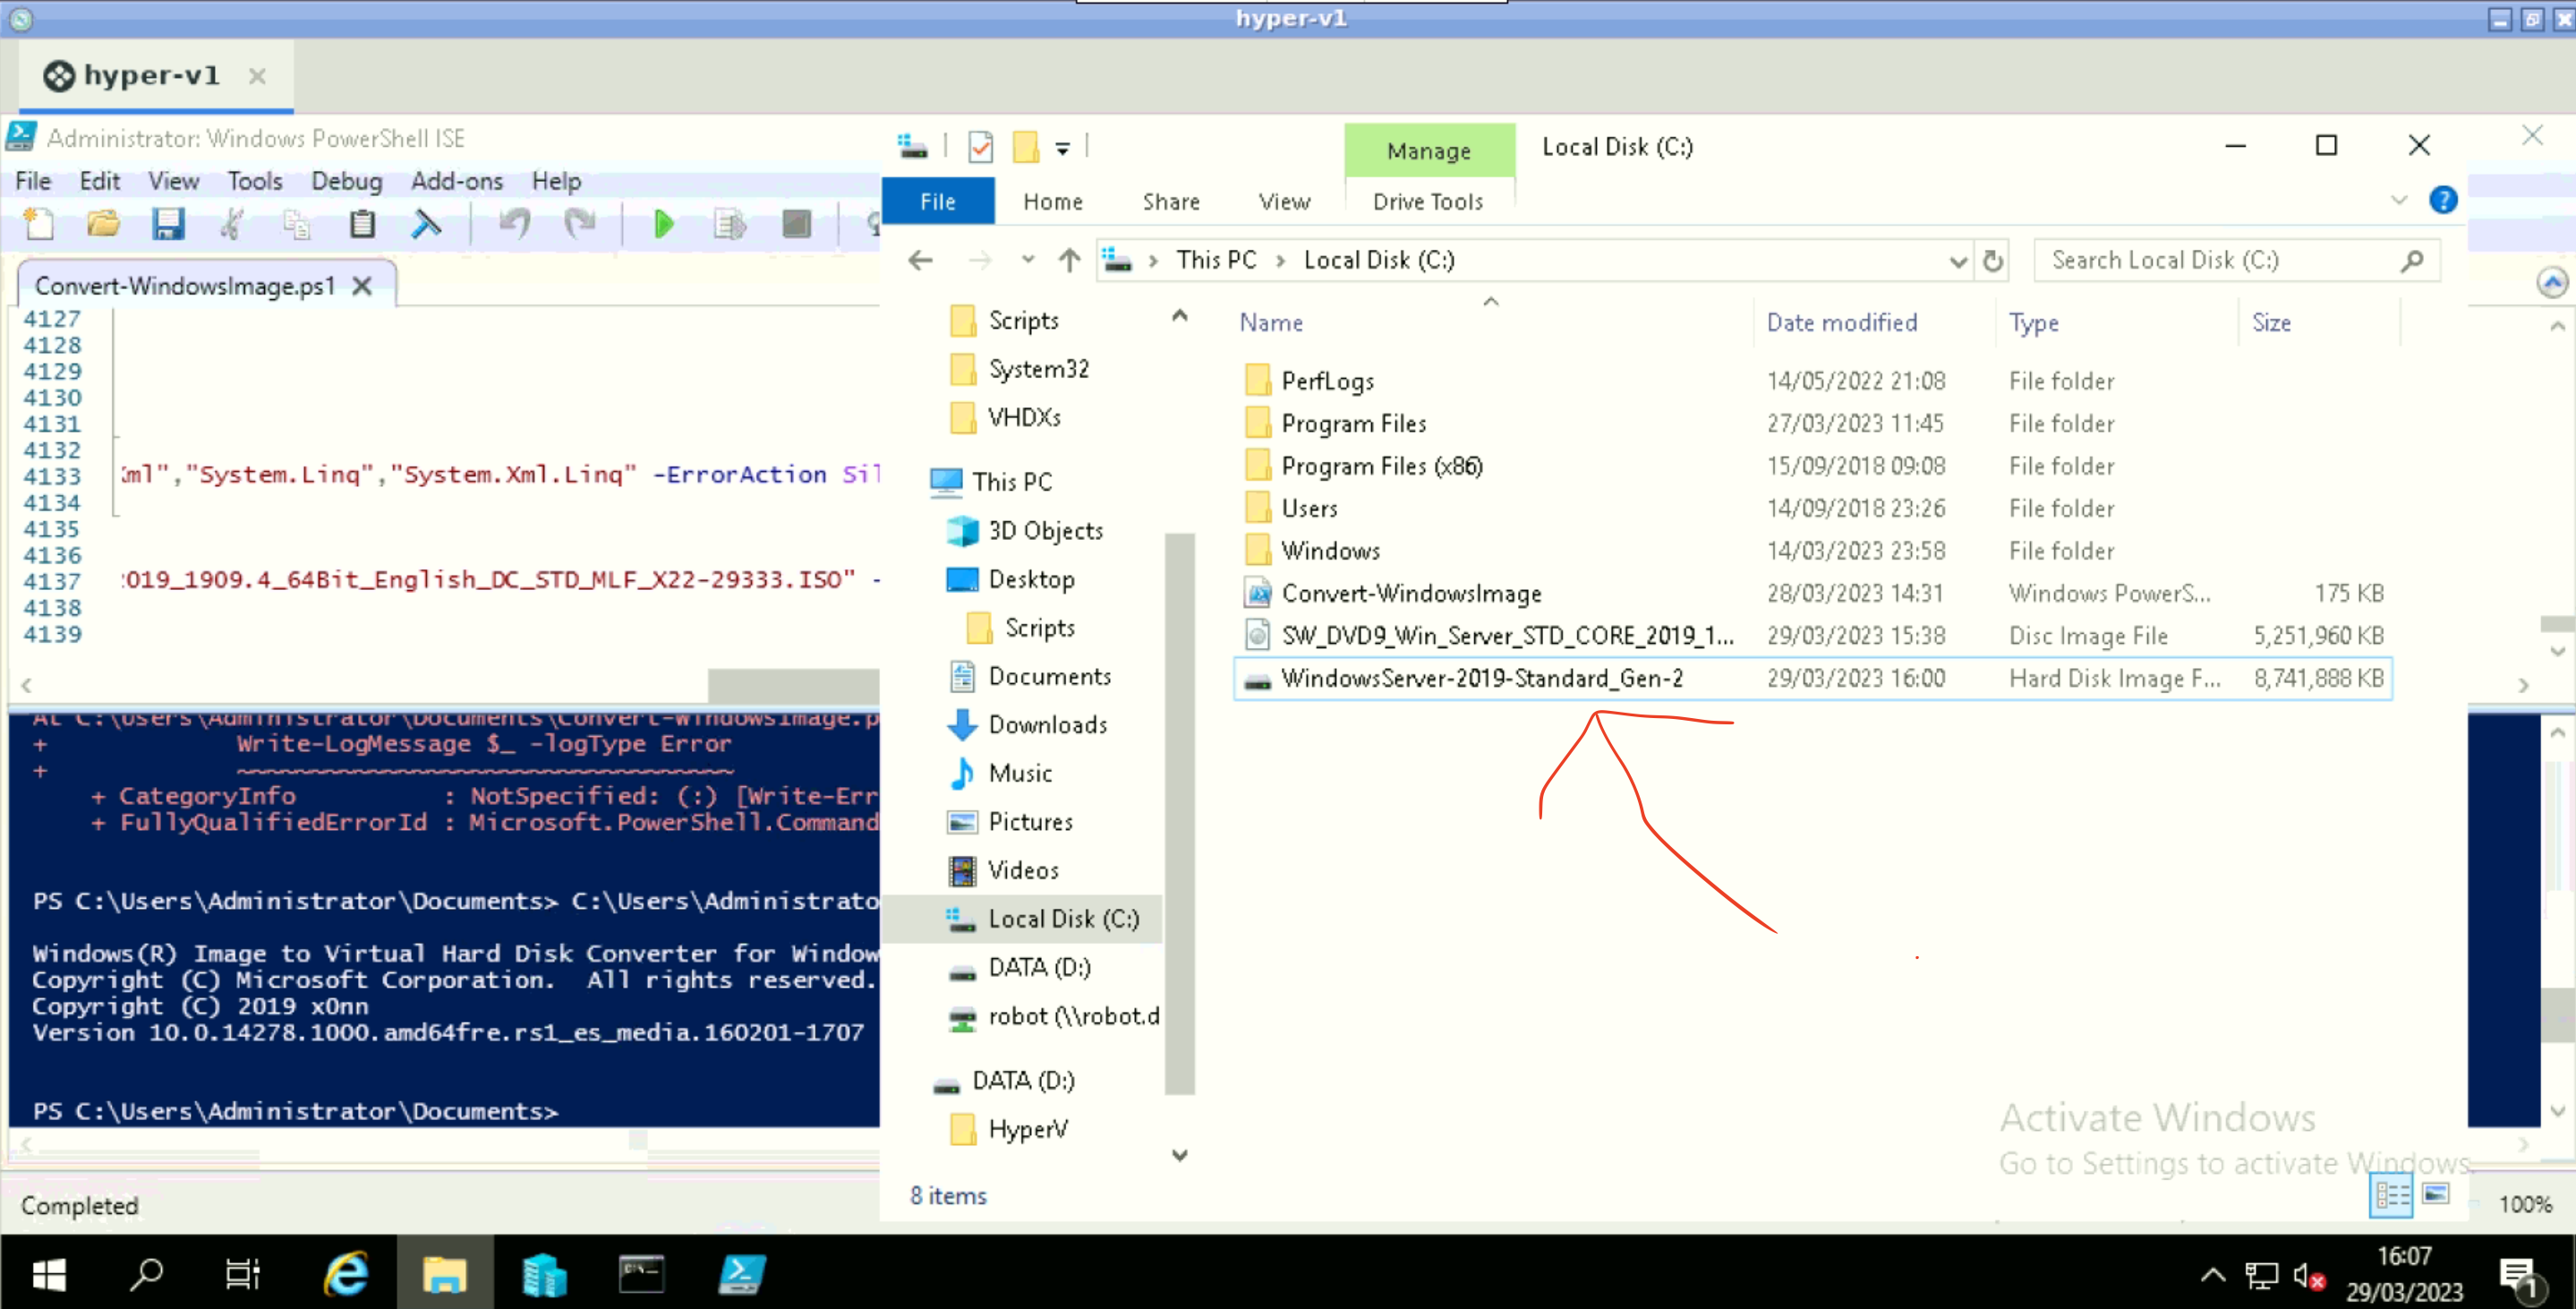Click the Paste clipboard icon in ISE toolbar
2576x1309 pixels.
click(362, 224)
